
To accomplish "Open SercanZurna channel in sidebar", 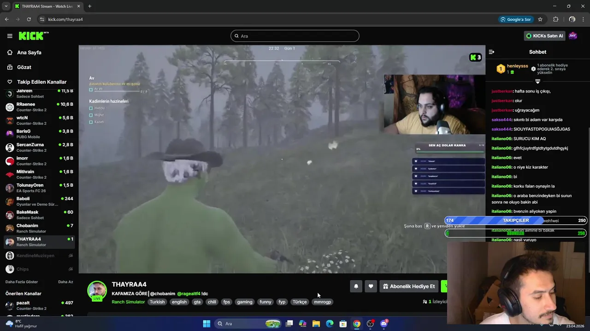I will [x=39, y=147].
